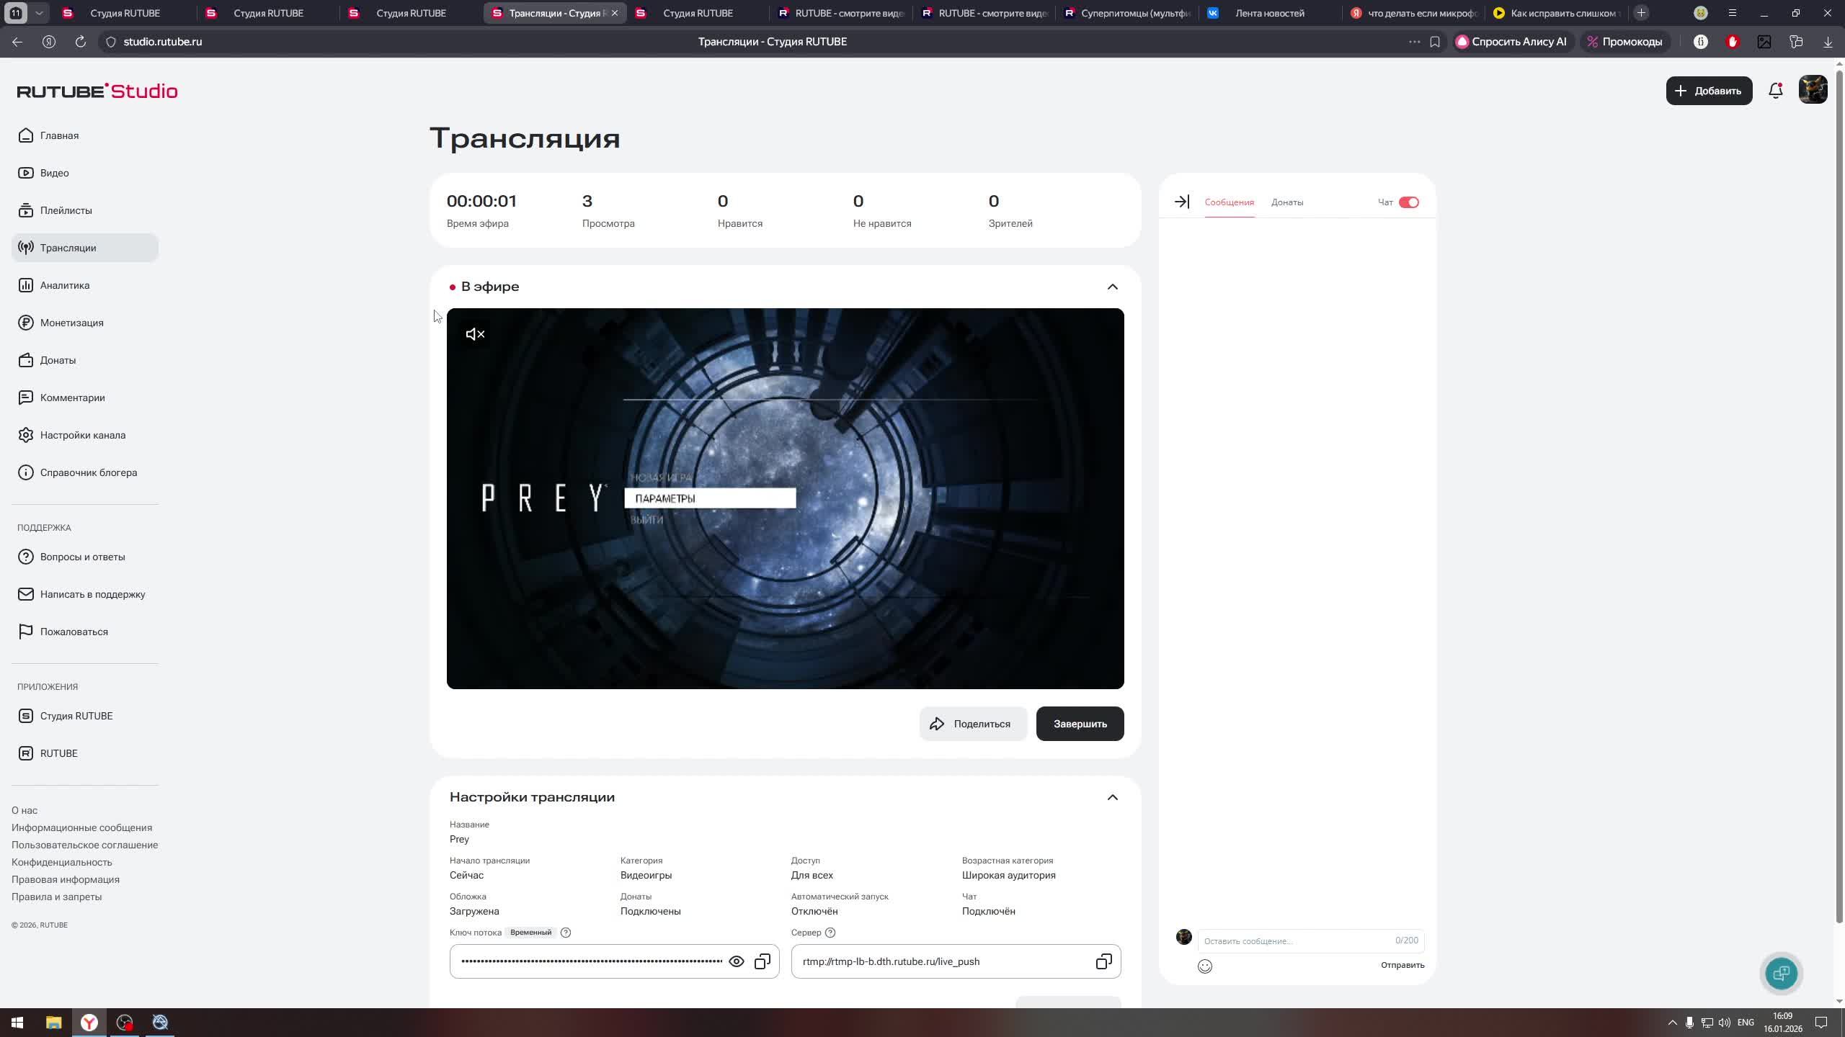Screen dimensions: 1845x1037
Task: Bookmark this page
Action: point(1435,42)
